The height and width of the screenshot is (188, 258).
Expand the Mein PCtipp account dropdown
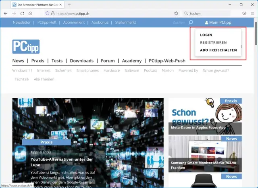218,23
